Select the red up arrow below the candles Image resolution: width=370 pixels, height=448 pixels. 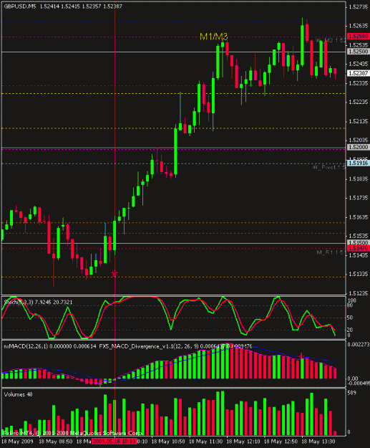point(115,273)
